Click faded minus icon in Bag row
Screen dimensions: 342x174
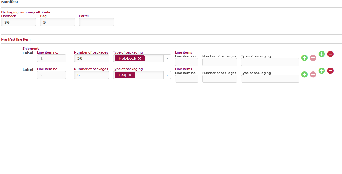click(313, 75)
